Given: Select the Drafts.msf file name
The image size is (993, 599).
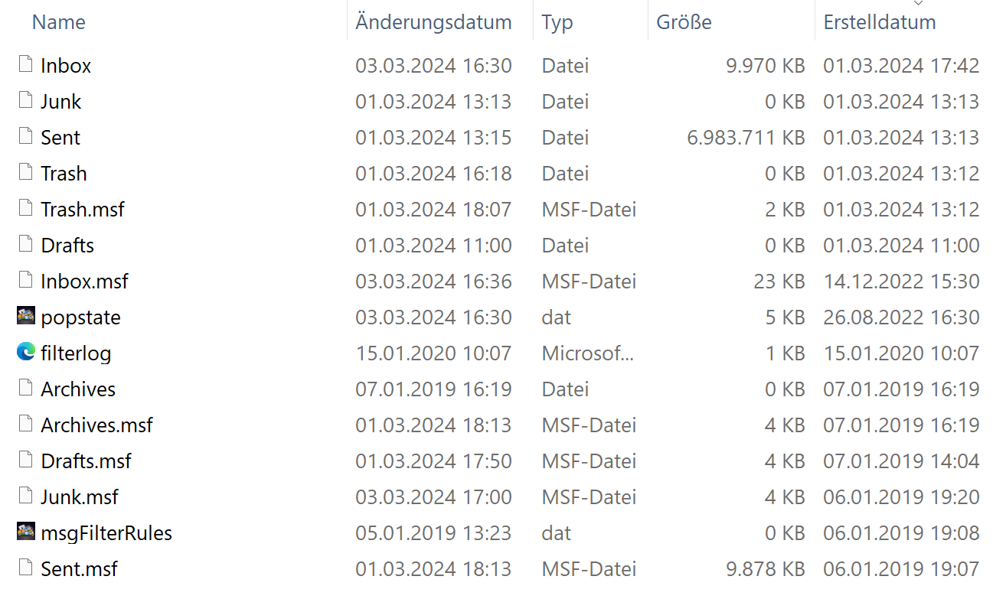Looking at the screenshot, I should coord(86,461).
